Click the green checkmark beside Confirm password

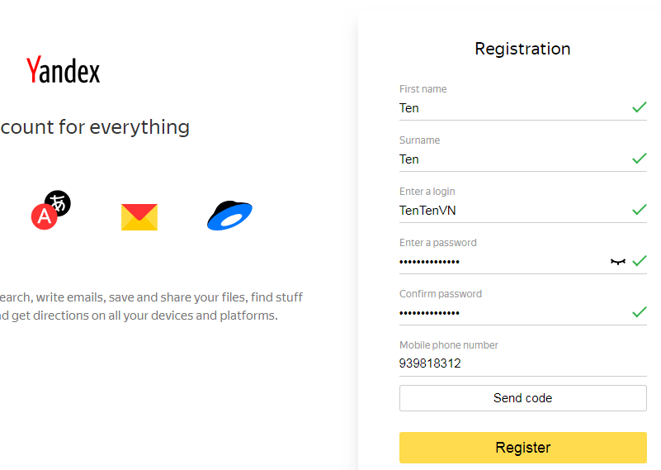[x=639, y=311]
